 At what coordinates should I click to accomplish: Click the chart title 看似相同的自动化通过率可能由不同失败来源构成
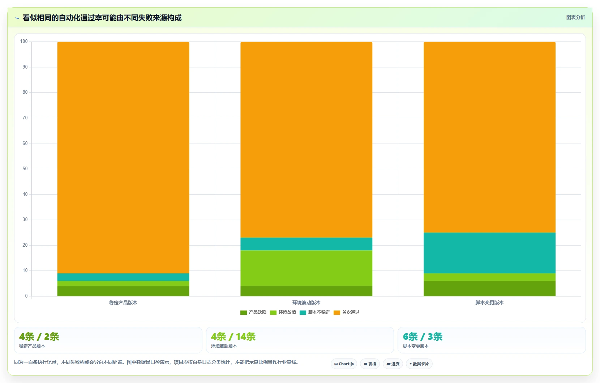[102, 18]
